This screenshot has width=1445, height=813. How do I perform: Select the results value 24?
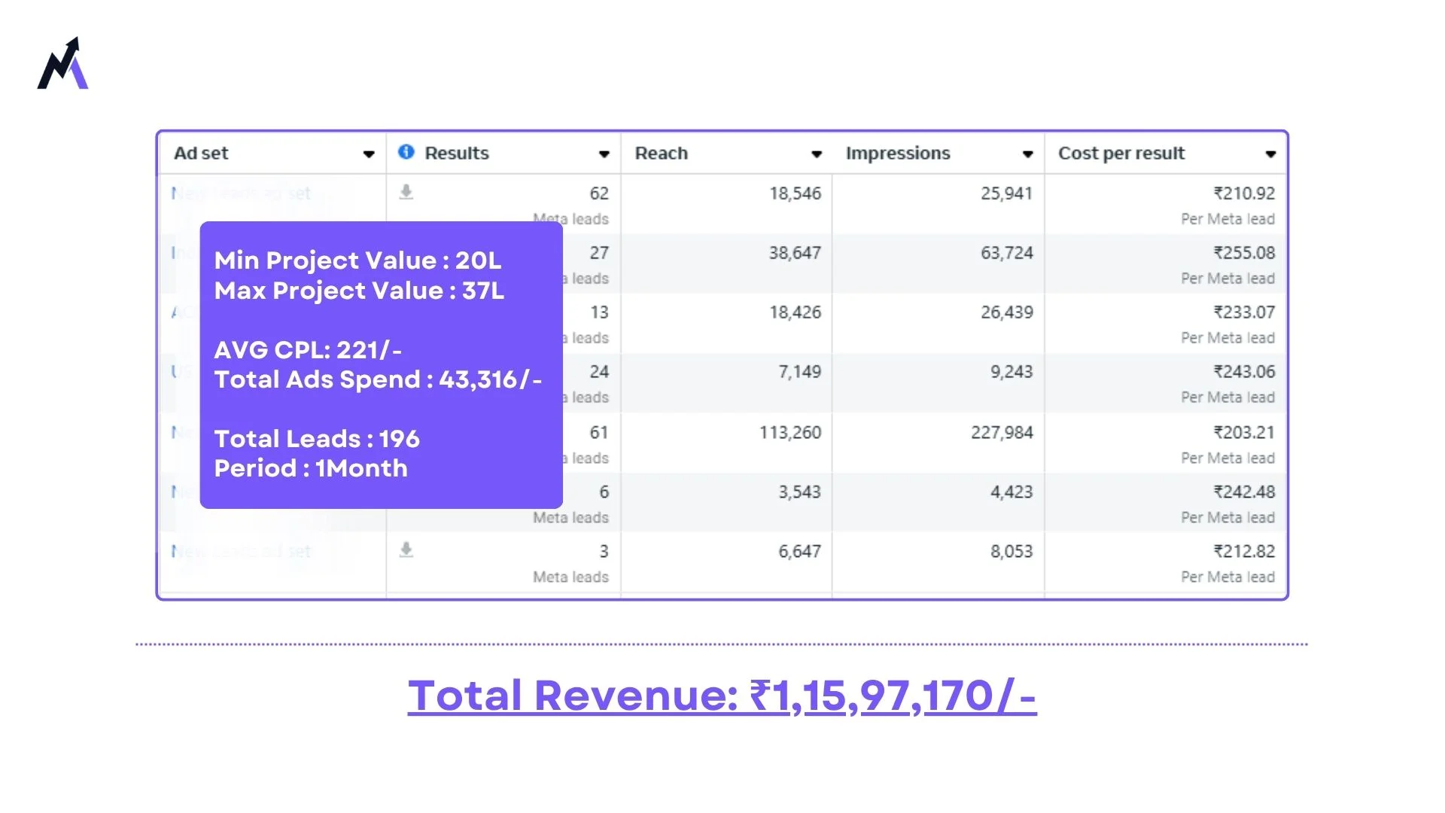599,372
